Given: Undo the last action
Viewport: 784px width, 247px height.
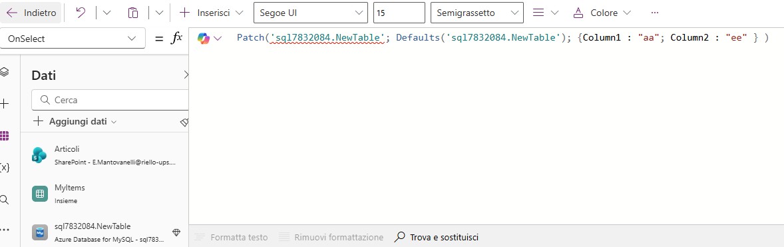Looking at the screenshot, I should (x=80, y=13).
